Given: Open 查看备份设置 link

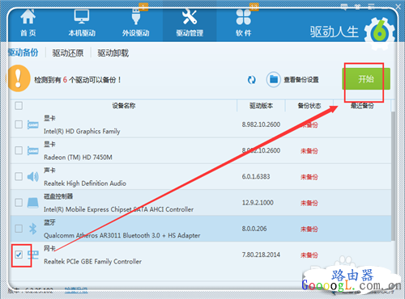Looking at the screenshot, I should pos(301,80).
